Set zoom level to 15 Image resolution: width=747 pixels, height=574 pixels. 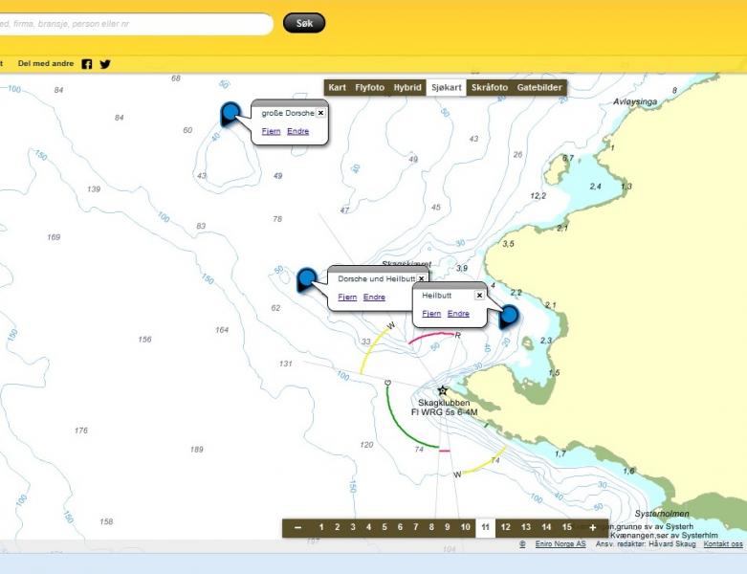[567, 527]
